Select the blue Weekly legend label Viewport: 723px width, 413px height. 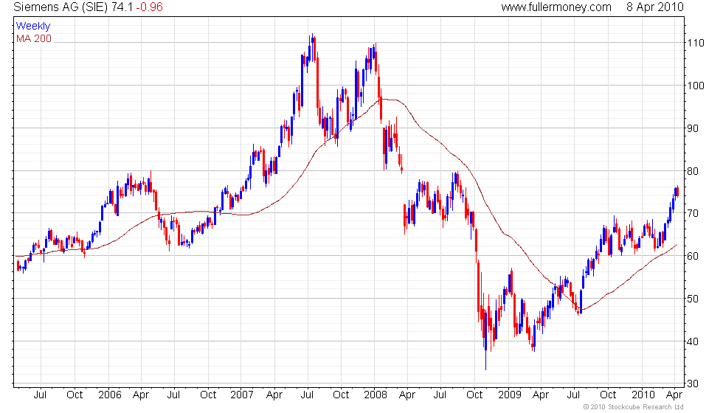tap(32, 27)
